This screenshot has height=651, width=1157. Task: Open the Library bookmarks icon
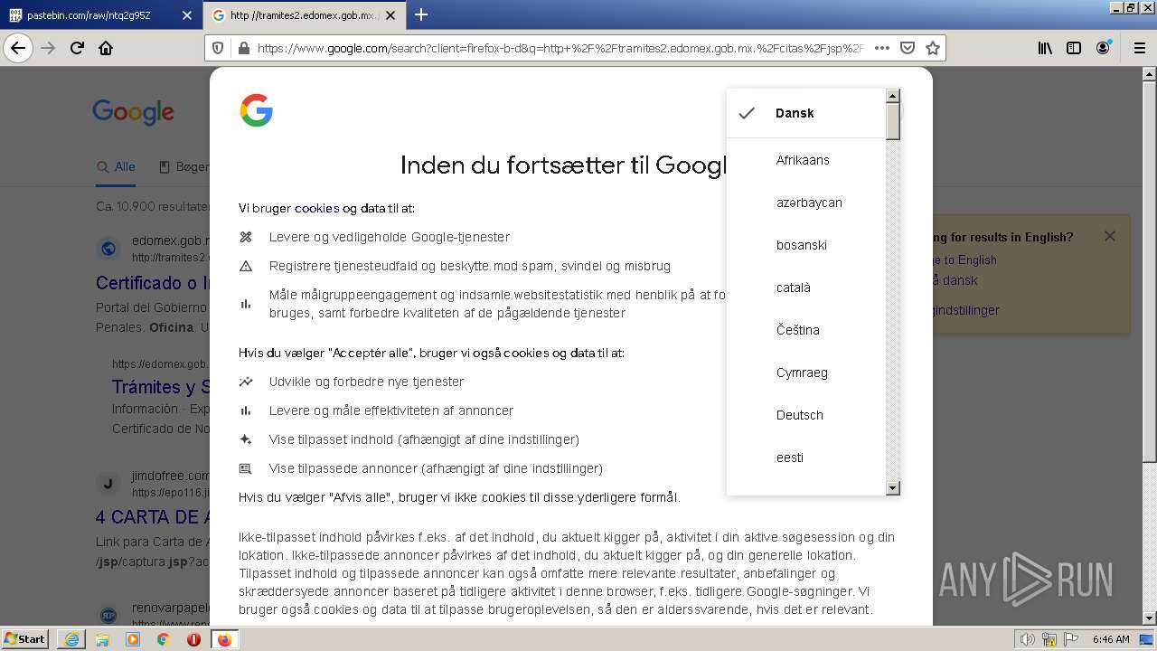1045,48
